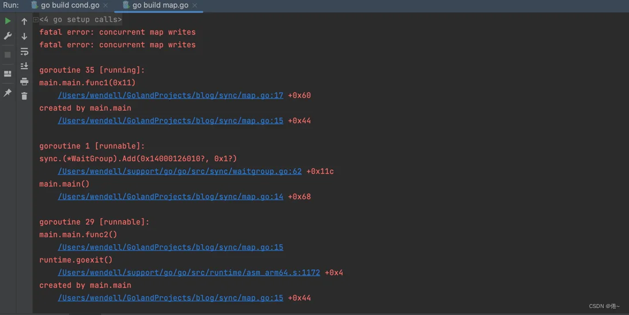Screen dimensions: 629x315
Task: Jump up the stack trace
Action: 24,21
